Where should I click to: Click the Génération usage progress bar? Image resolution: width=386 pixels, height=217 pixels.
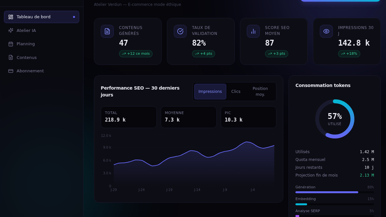[x=334, y=192]
